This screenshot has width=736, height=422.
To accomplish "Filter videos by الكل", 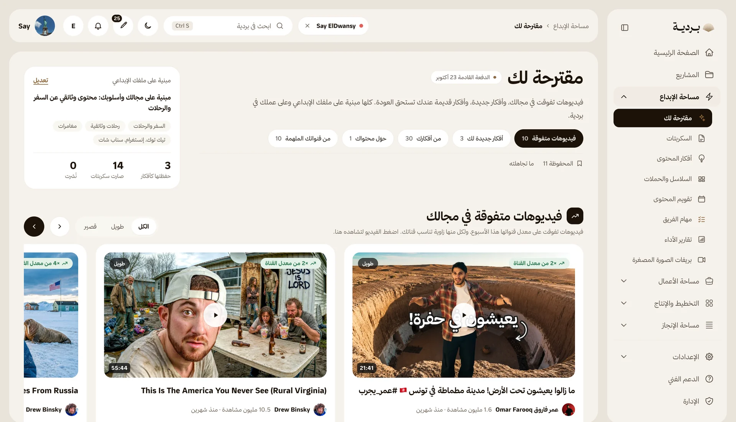I will click(x=143, y=227).
